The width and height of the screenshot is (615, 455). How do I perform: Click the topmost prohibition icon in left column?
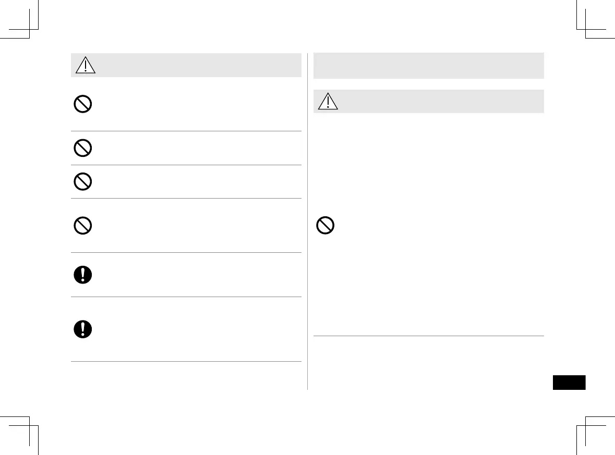(x=83, y=105)
